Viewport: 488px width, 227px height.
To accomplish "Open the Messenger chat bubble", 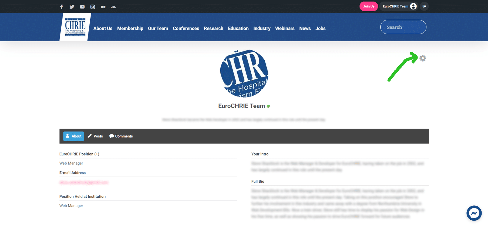I will pos(474,213).
